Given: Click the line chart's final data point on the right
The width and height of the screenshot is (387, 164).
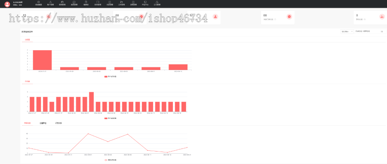Looking at the screenshot, I should pyautogui.click(x=187, y=147).
